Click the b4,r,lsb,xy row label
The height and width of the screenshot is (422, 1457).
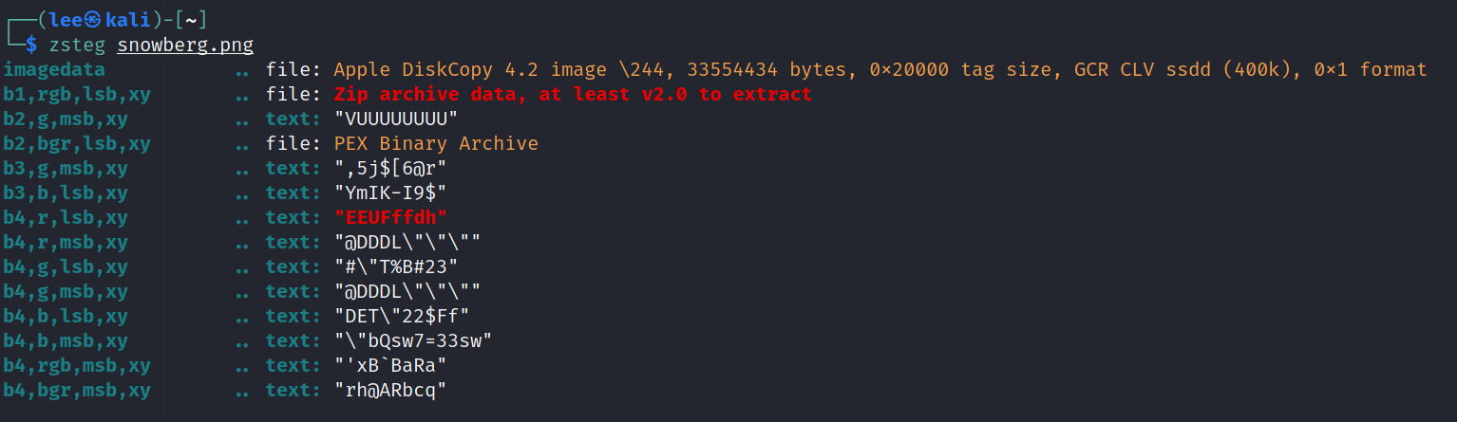pos(66,217)
